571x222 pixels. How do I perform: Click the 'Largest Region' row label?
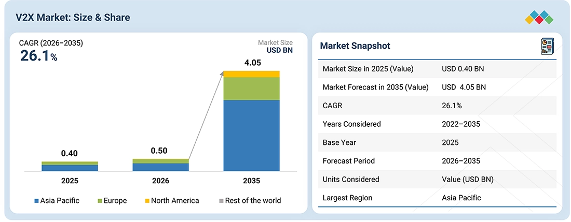click(x=347, y=198)
